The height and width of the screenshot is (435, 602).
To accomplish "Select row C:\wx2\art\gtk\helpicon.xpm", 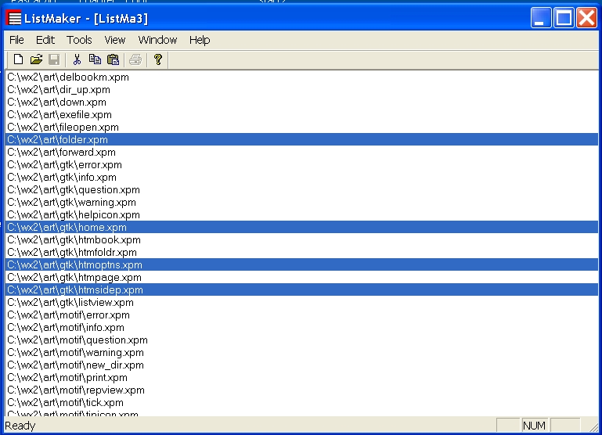I will coord(301,215).
